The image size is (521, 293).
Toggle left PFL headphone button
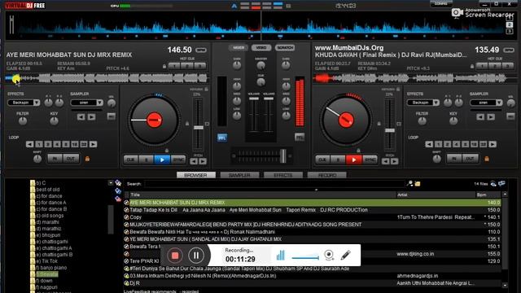222,138
